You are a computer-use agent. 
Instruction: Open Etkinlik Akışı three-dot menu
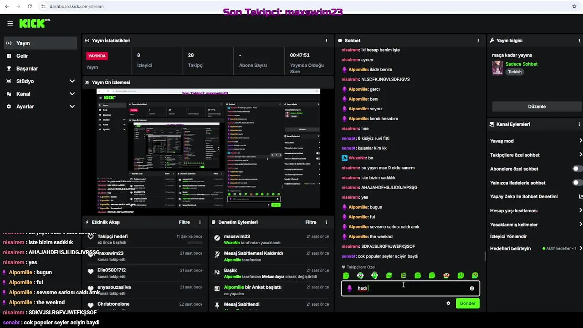click(199, 222)
